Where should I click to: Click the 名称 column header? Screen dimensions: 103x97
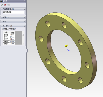6,33
